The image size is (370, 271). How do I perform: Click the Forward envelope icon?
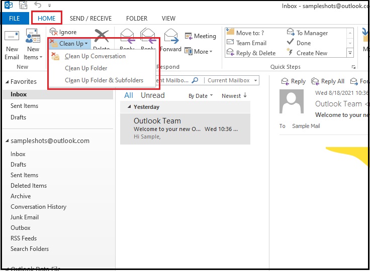(x=171, y=36)
